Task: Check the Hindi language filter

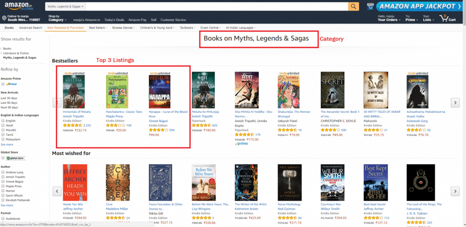Action: tap(3, 126)
